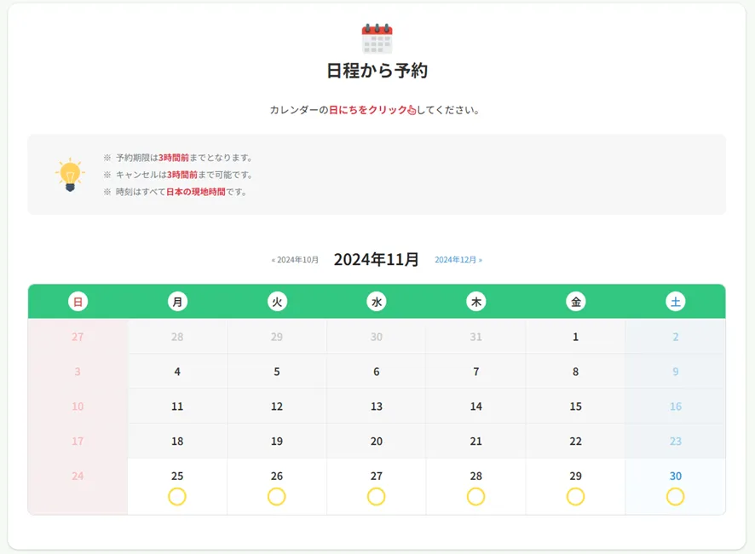Select the availability circle for Friday 29

[575, 497]
